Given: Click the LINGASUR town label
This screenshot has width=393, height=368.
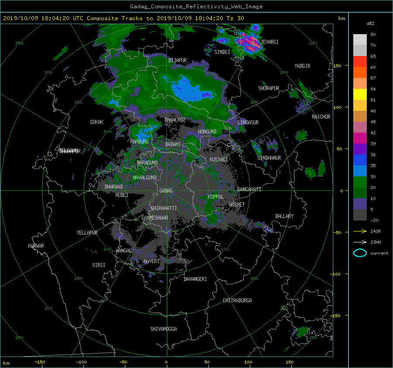Looking at the screenshot, I should [248, 123].
